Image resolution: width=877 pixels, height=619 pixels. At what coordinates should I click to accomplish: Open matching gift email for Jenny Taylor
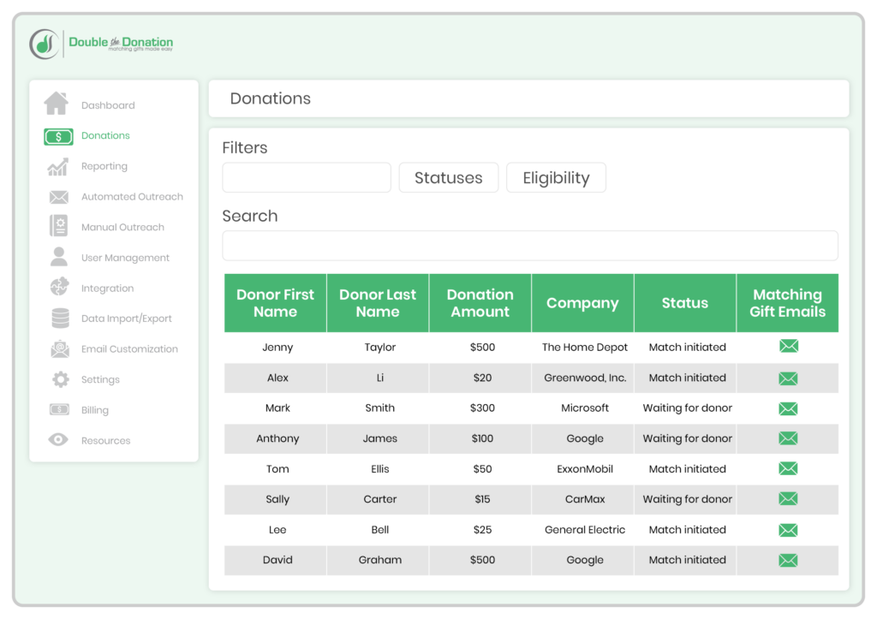[x=789, y=346]
